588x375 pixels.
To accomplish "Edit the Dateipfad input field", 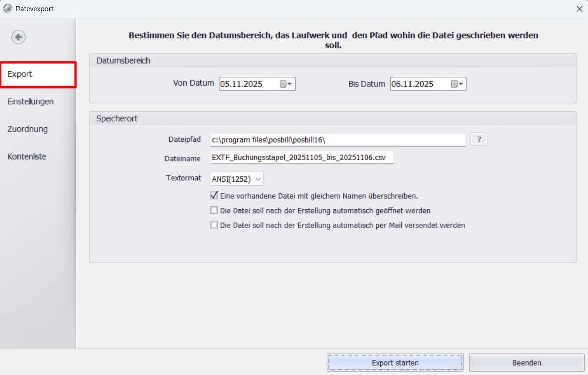I will (x=338, y=140).
